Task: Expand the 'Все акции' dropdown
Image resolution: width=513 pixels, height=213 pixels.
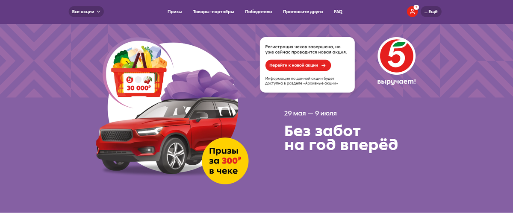Action: (86, 12)
